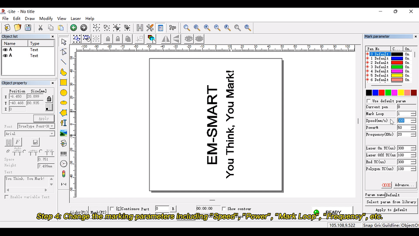Select the Node edit tool

point(63,51)
